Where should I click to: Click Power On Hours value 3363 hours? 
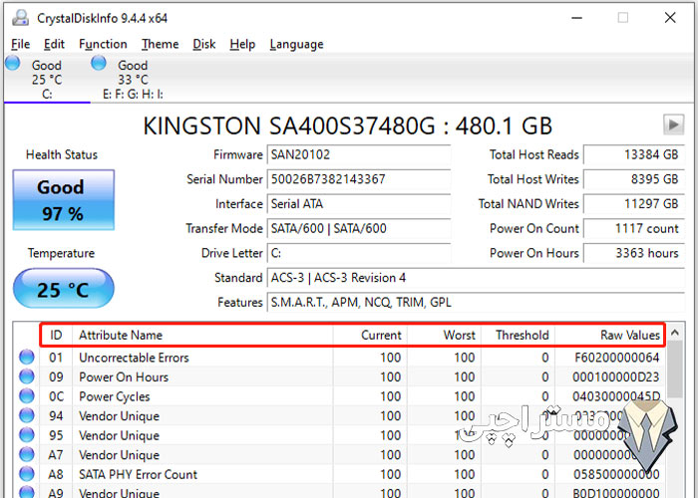click(x=634, y=253)
